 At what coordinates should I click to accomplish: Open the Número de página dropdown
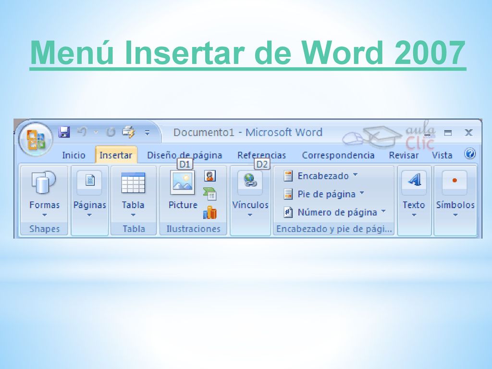(383, 211)
